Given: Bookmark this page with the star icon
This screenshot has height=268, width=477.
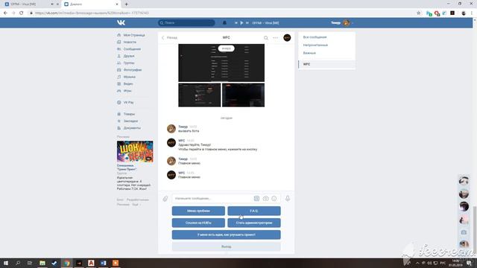Looking at the screenshot, I should point(419,13).
